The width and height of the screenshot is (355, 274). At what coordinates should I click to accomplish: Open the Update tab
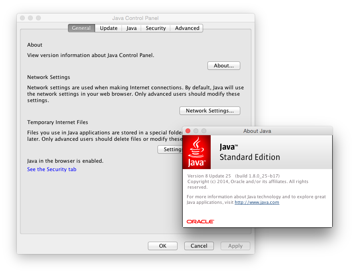[109, 28]
